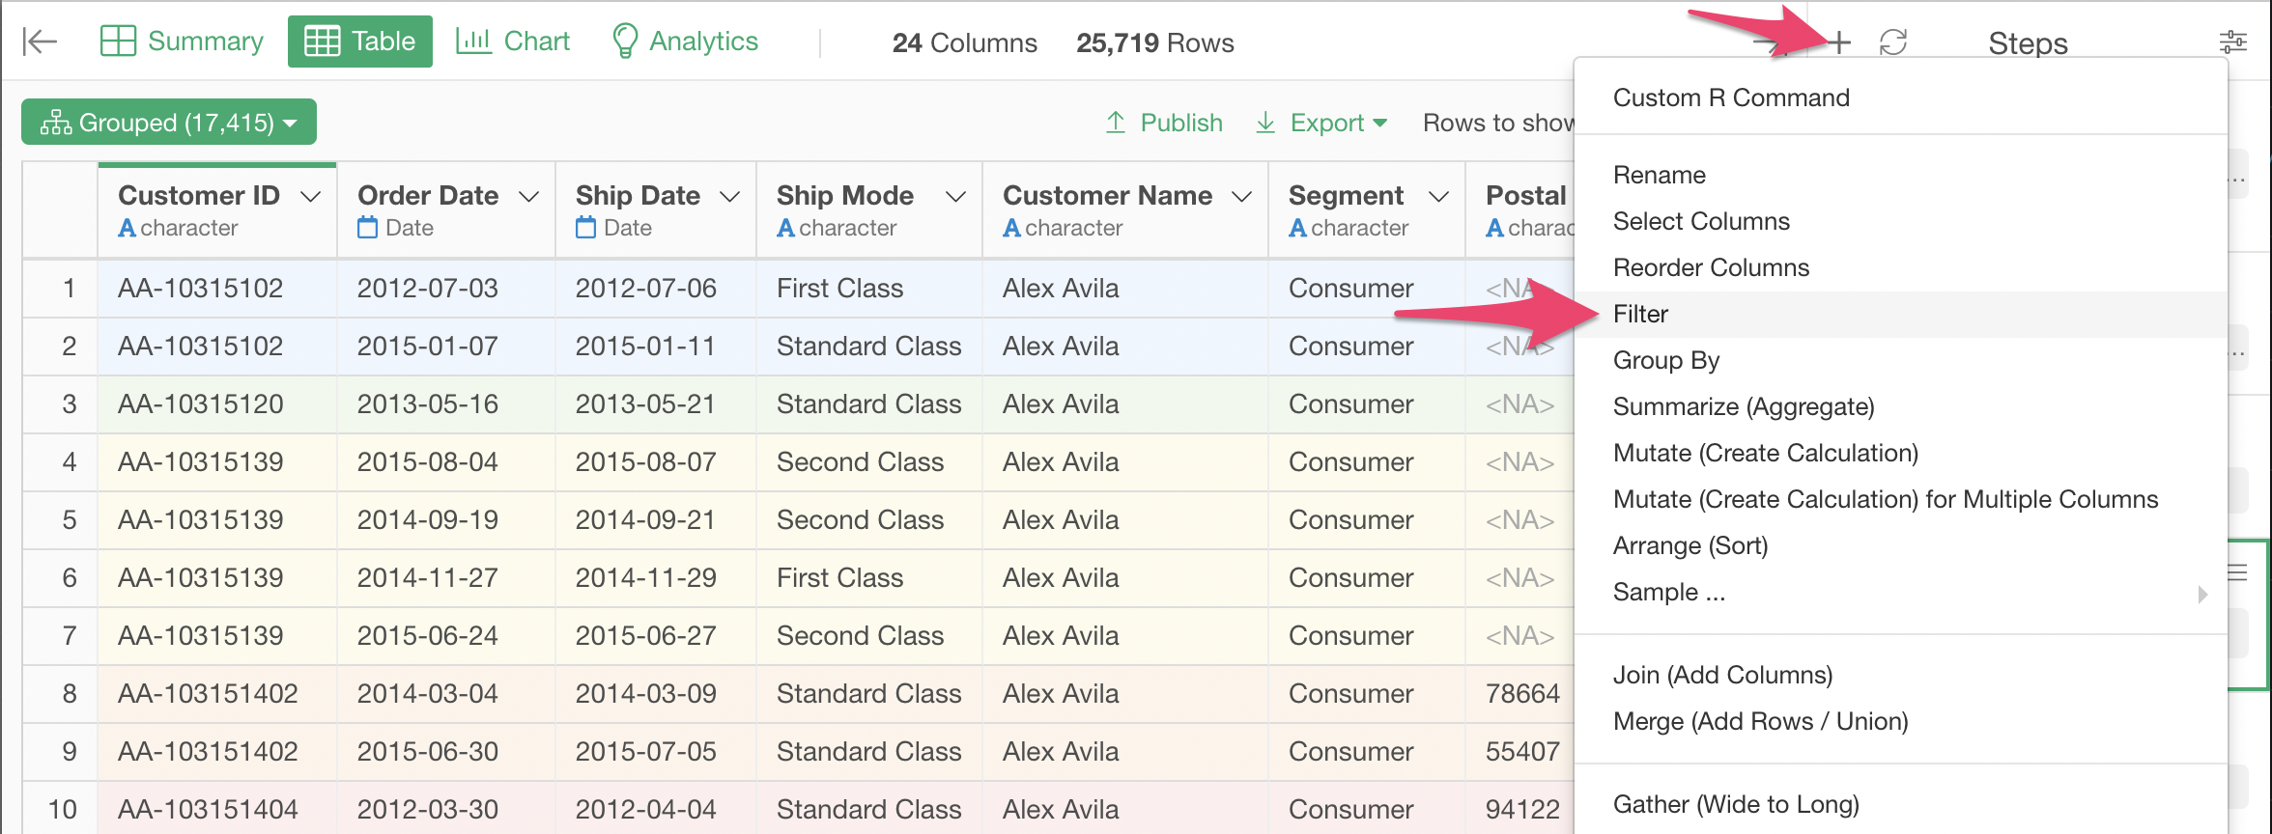Select Mutate for Multiple Columns item
The width and height of the screenshot is (2272, 834).
click(1900, 499)
